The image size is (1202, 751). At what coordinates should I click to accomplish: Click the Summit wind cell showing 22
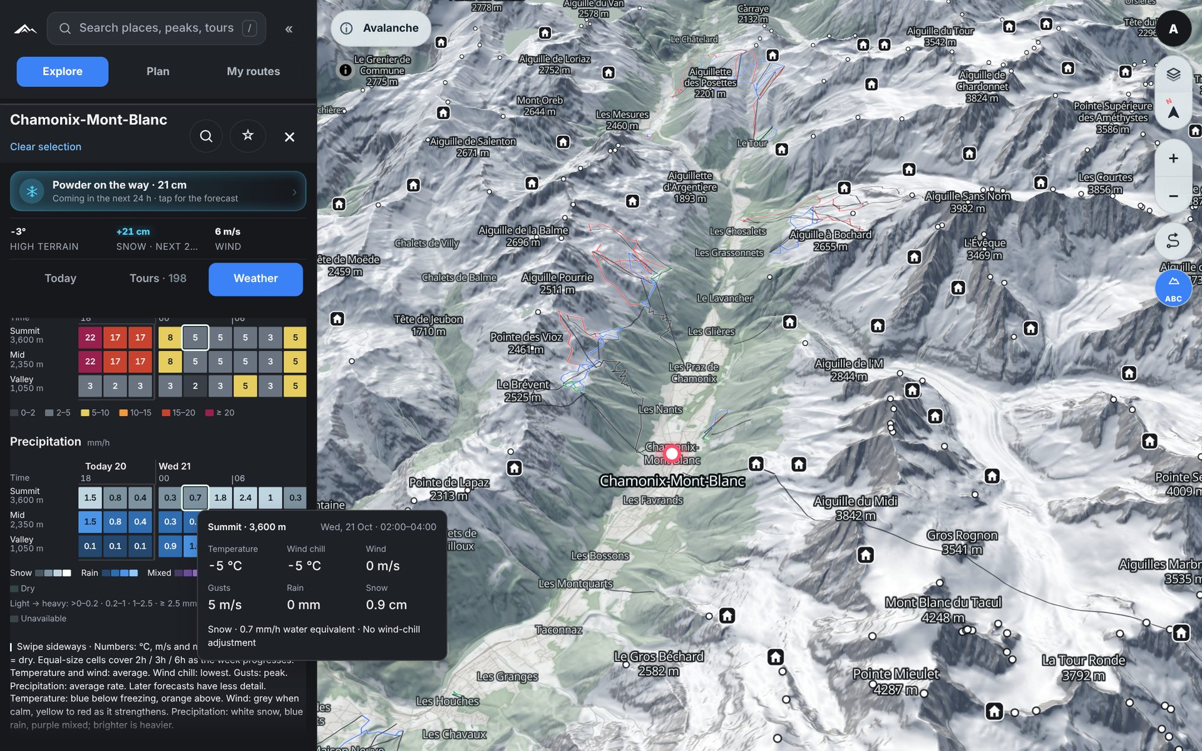[x=90, y=337]
